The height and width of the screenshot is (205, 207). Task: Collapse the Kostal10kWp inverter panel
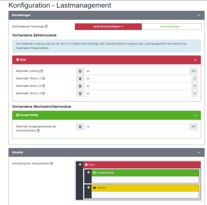pyautogui.click(x=195, y=115)
